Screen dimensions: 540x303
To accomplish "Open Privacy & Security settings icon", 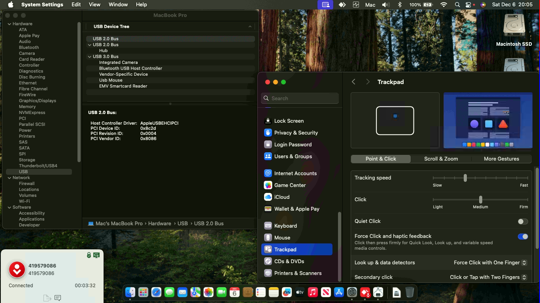I will click(x=268, y=133).
